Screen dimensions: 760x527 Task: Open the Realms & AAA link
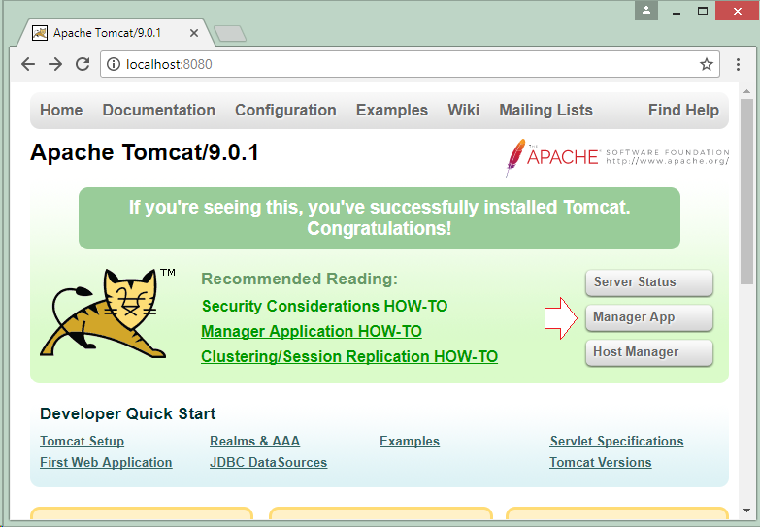(x=254, y=441)
